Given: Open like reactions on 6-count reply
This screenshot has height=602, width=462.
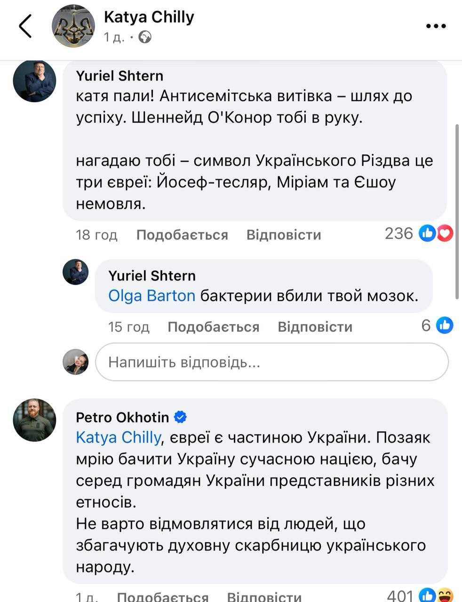Looking at the screenshot, I should [444, 325].
